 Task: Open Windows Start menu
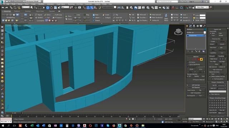(3, 126)
